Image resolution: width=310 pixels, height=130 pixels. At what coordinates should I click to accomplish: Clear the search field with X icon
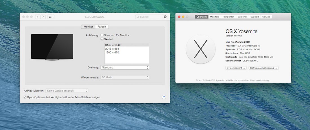point(165,17)
